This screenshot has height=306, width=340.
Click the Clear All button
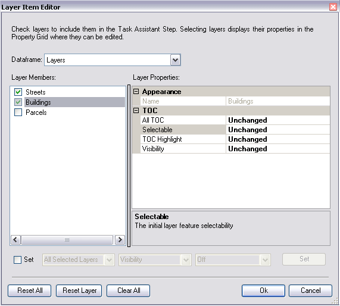pyautogui.click(x=129, y=291)
